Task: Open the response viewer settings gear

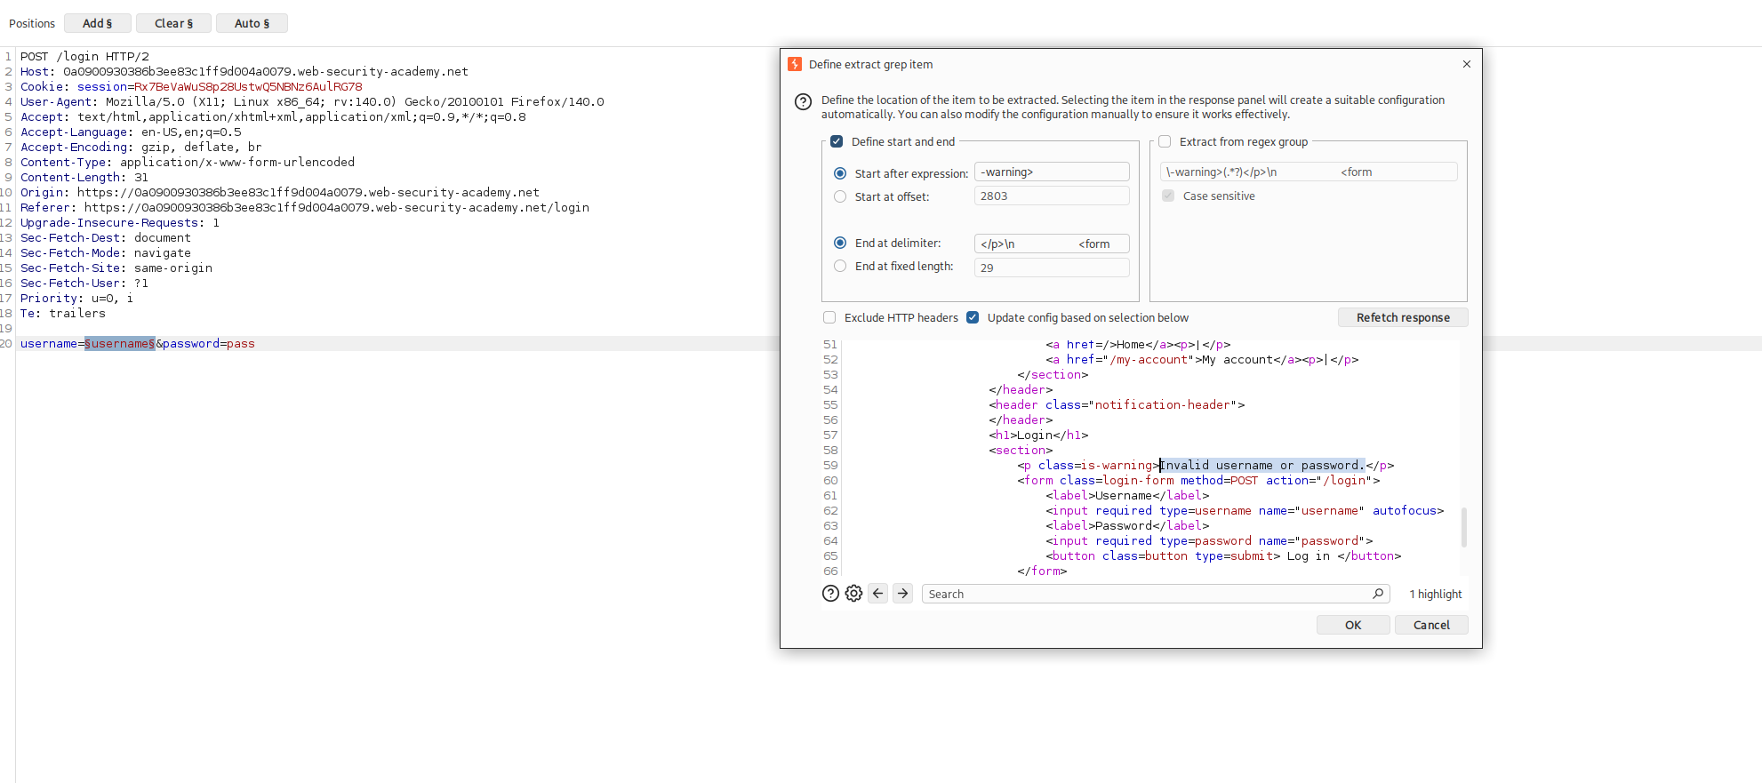Action: (x=853, y=594)
